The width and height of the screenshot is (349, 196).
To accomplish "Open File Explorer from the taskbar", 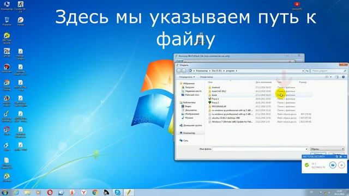I will tap(27, 192).
